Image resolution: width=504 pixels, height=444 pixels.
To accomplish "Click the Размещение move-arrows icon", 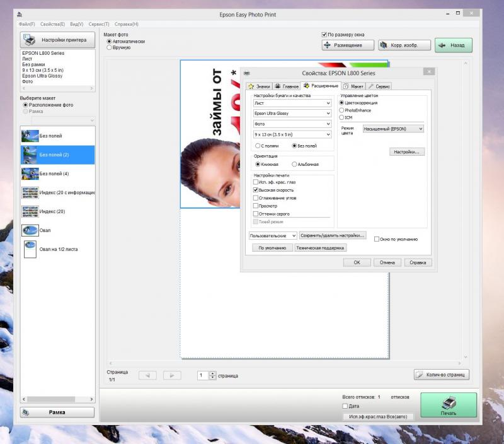I will click(x=327, y=45).
